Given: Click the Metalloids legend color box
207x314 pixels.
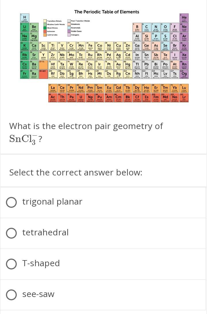Looking at the screenshot, I should 69,24.
